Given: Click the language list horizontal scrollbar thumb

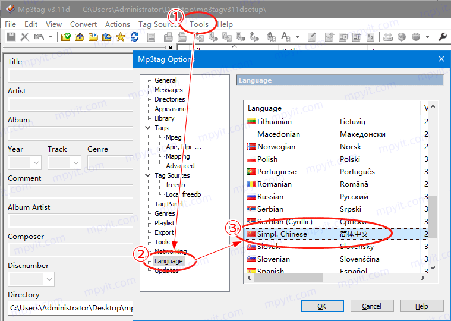Looking at the screenshot, I should [289, 278].
